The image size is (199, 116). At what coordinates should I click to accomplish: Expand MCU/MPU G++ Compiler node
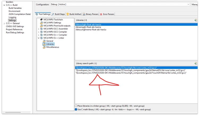pos(39,35)
